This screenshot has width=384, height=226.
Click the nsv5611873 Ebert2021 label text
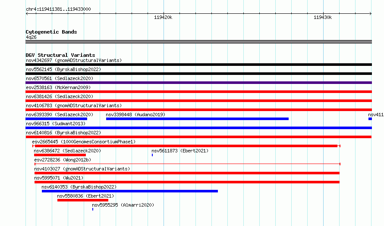180,151
